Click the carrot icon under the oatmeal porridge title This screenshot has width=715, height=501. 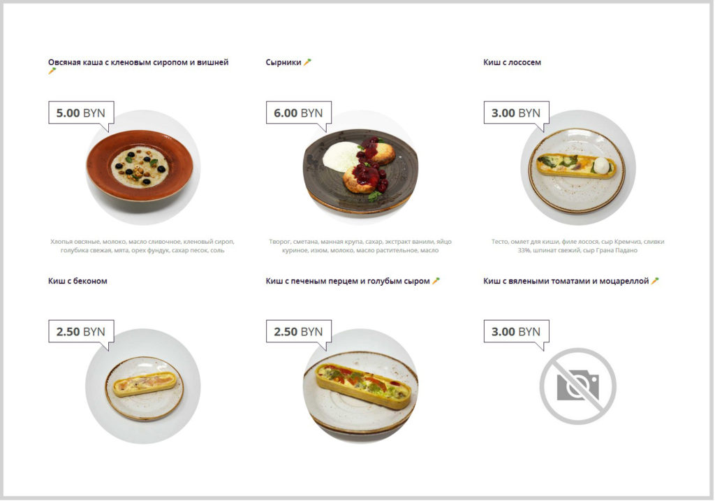[x=52, y=71]
